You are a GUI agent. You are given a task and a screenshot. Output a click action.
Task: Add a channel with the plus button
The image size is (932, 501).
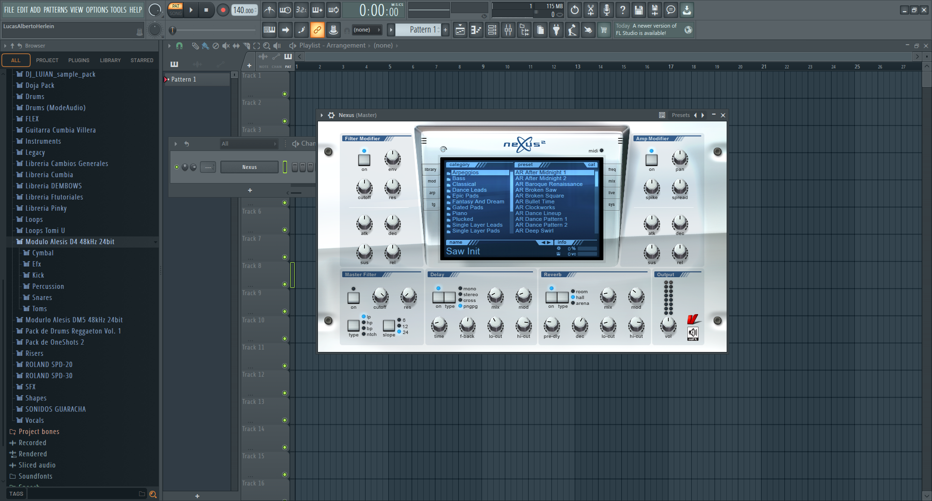(250, 190)
